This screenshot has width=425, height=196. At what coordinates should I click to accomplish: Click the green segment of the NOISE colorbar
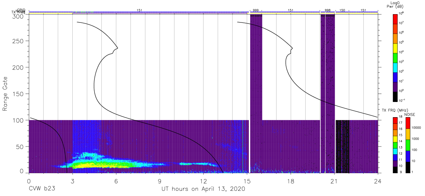(407, 145)
